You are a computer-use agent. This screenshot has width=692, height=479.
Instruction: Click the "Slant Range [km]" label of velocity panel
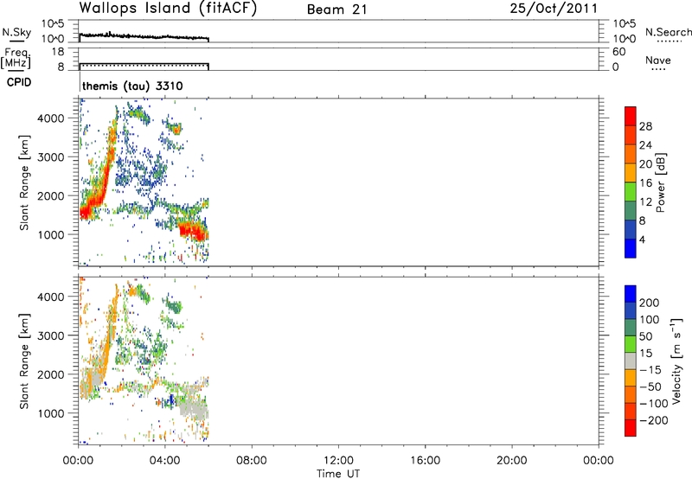click(x=24, y=361)
